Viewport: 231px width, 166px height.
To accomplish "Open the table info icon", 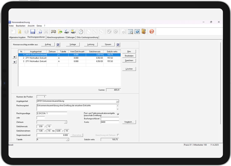I will (x=137, y=31).
